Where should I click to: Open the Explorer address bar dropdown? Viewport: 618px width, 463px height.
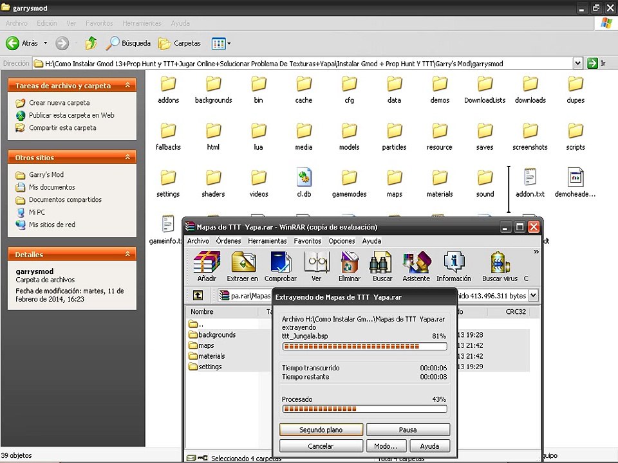click(x=578, y=63)
